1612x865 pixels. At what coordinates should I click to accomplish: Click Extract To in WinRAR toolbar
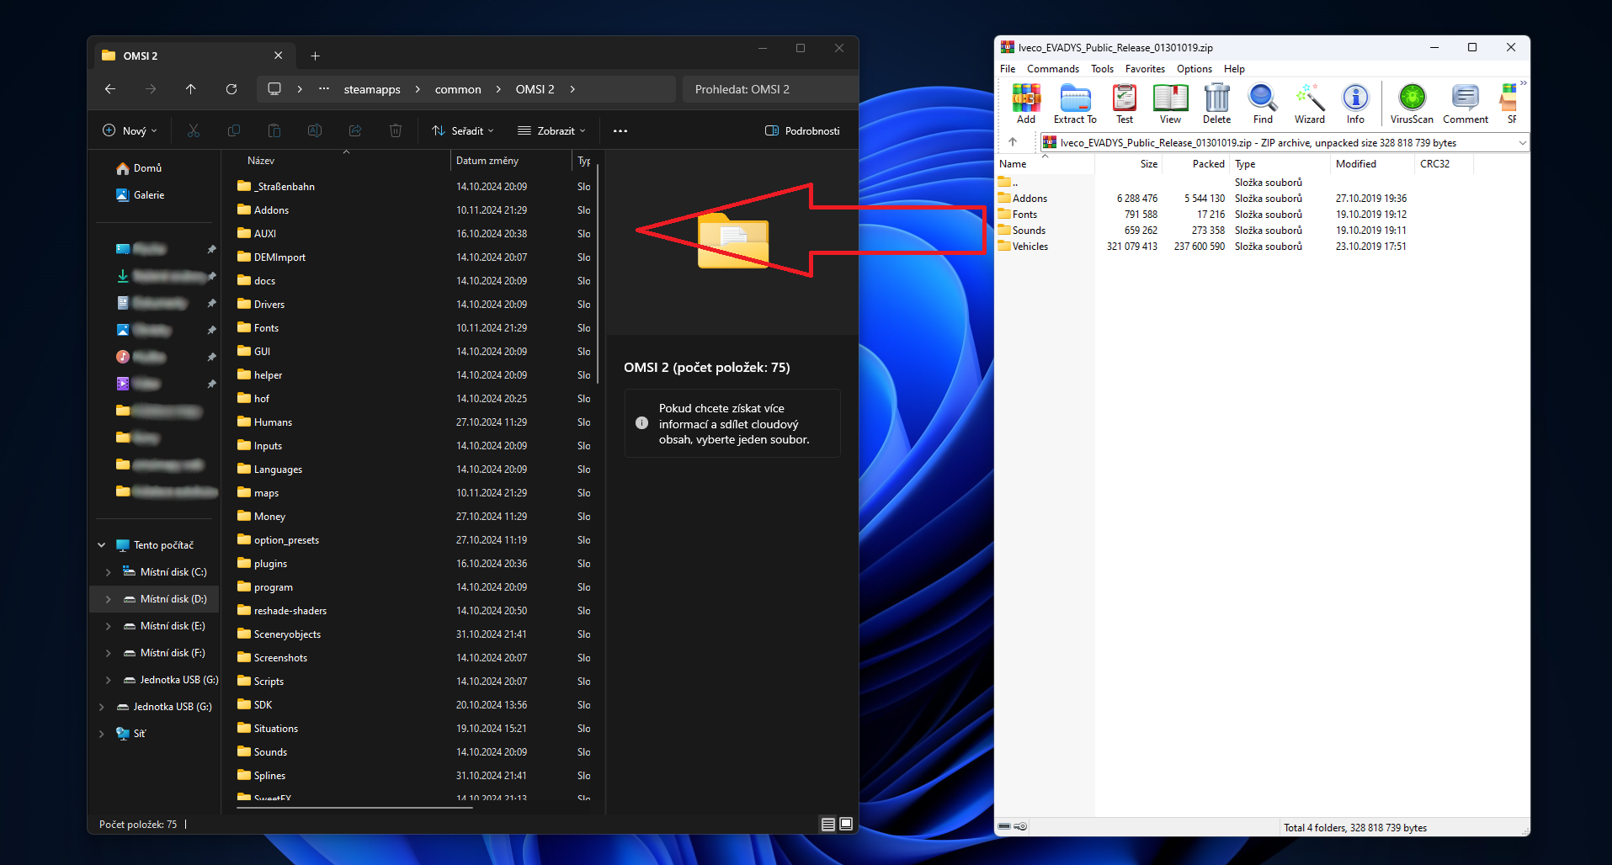coord(1075,104)
